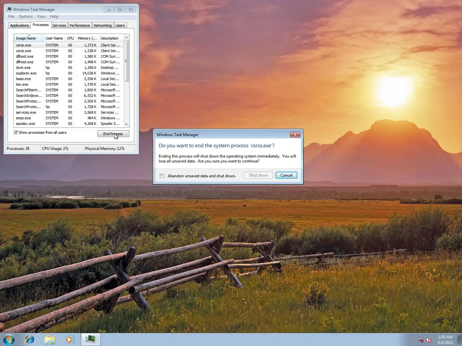
Task: Select SearchProtoc... row owned by hp
Action: (x=69, y=107)
